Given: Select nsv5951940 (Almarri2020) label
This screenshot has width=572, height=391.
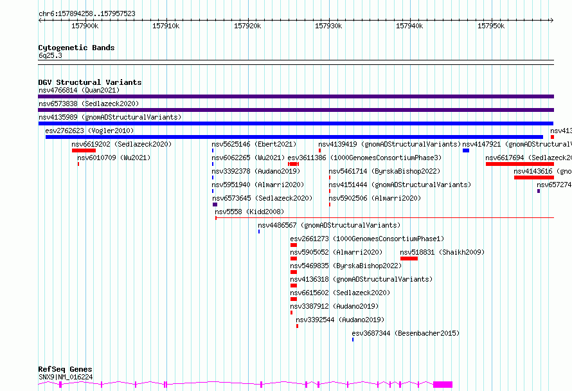Looking at the screenshot, I should (258, 185).
